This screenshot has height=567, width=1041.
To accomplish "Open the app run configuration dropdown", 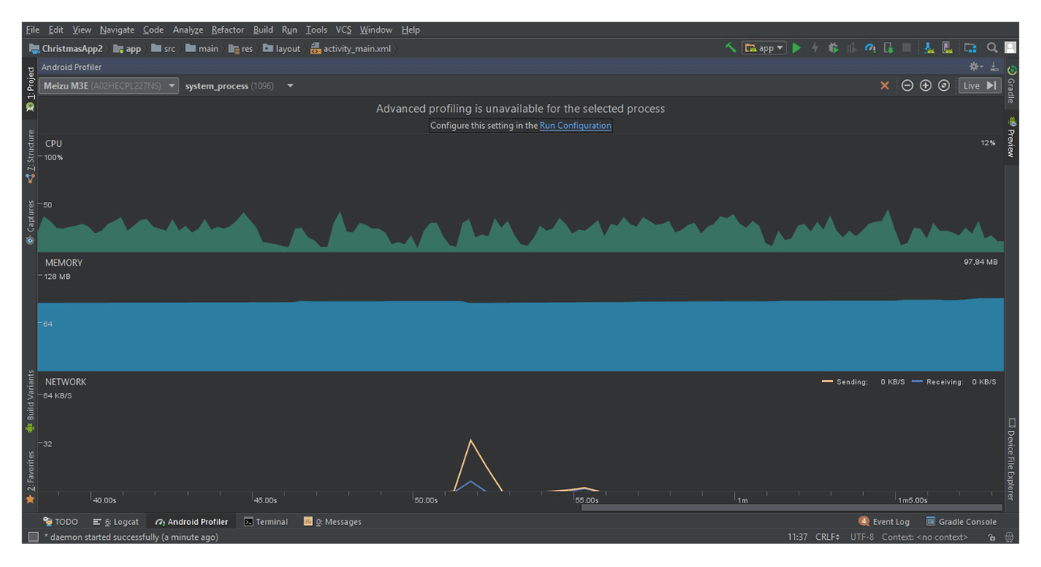I will 764,48.
